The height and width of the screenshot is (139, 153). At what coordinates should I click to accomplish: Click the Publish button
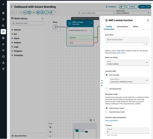click(132, 7)
